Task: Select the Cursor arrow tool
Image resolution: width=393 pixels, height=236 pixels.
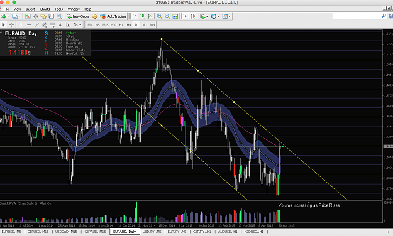Action: pyautogui.click(x=3, y=24)
